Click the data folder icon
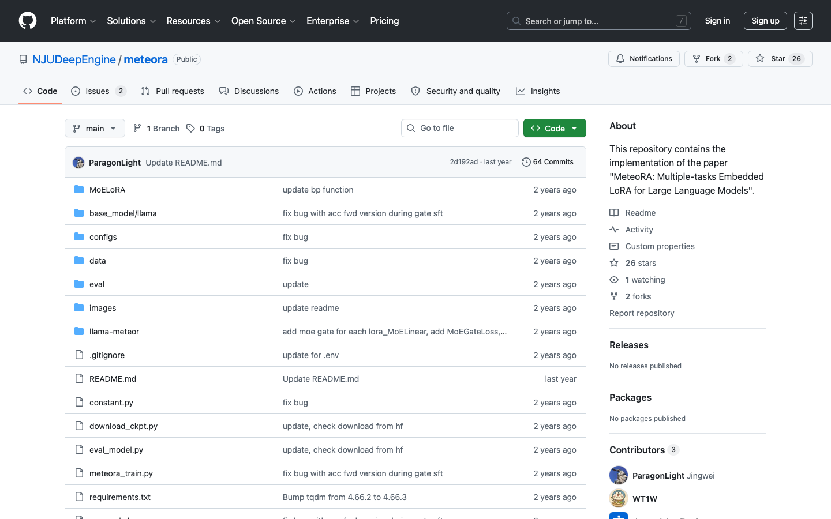This screenshot has width=831, height=519. point(79,261)
